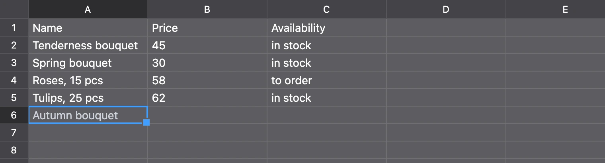The height and width of the screenshot is (163, 605).
Task: Select the Tulips, 25 pcs cell
Action: point(88,98)
